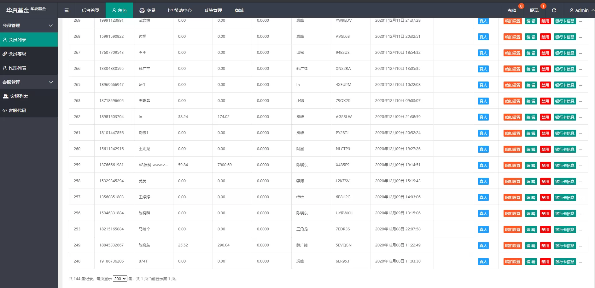Open 客服列表 in the sidebar
Image resolution: width=595 pixels, height=288 pixels.
tap(19, 96)
